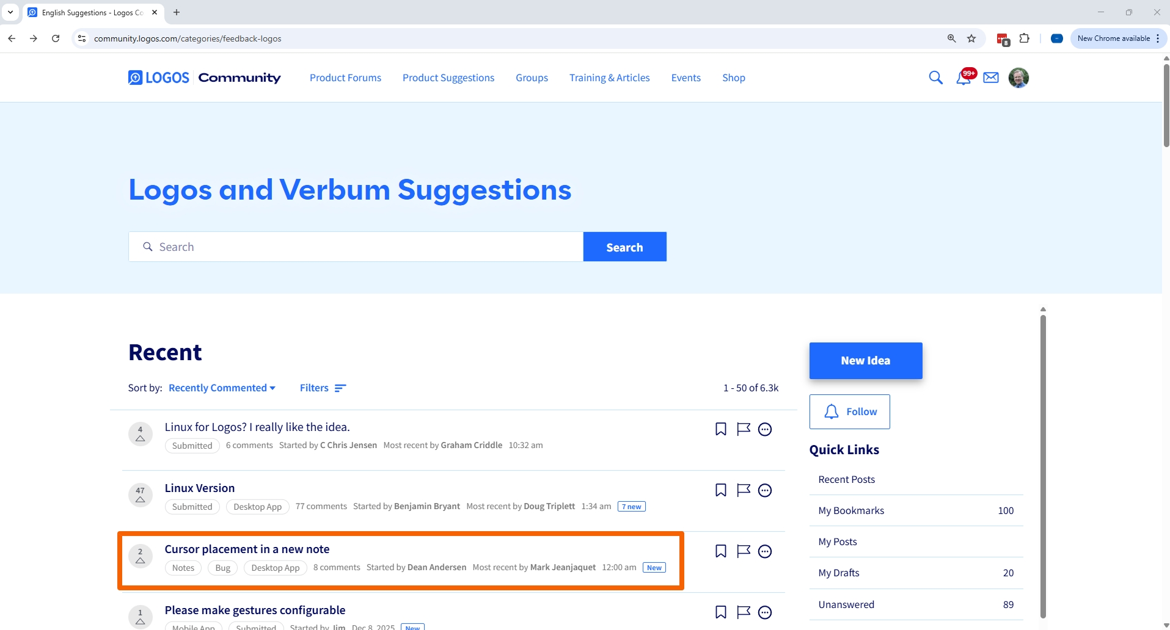Open the Recently Commented sort dropdown

(x=222, y=388)
